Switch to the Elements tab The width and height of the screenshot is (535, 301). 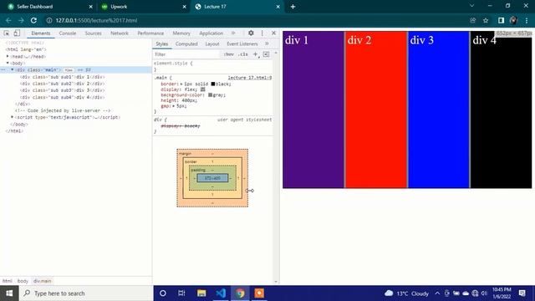pyautogui.click(x=41, y=33)
